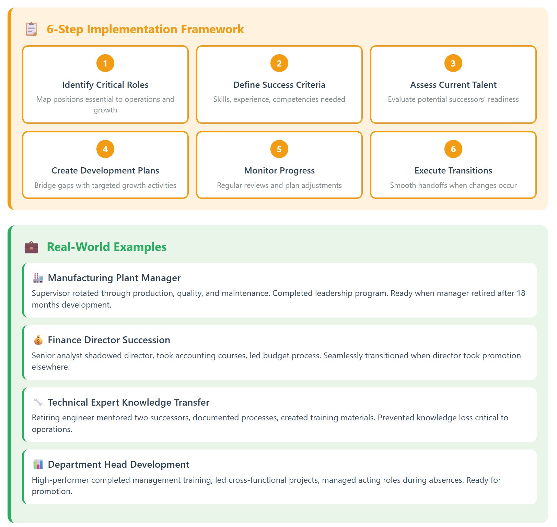Click the 6-Step Implementation Framework heading
This screenshot has height=527, width=557.
pos(145,29)
